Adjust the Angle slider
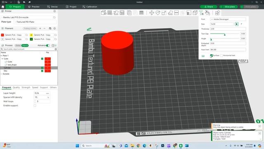 (224, 38)
